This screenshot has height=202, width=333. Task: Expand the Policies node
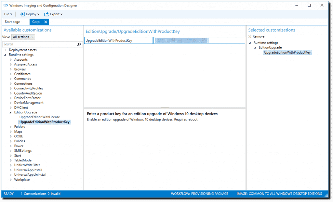click(x=11, y=141)
